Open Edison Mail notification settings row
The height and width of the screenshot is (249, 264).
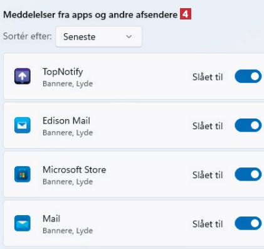(x=134, y=125)
